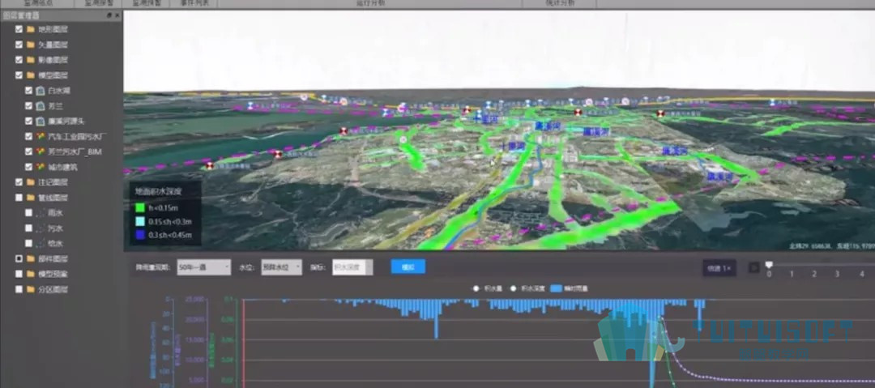Click the 倍速 1× speed button
Image resolution: width=875 pixels, height=388 pixels.
(x=719, y=268)
